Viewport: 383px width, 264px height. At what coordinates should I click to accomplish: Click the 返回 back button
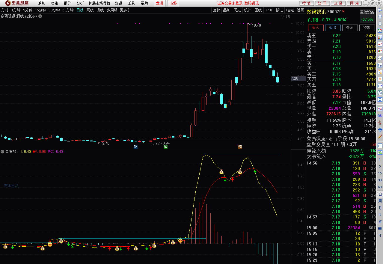tap(301, 10)
